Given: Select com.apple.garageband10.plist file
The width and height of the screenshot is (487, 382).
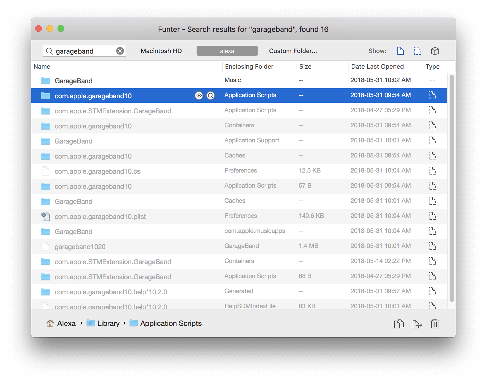Looking at the screenshot, I should click(x=239, y=216).
